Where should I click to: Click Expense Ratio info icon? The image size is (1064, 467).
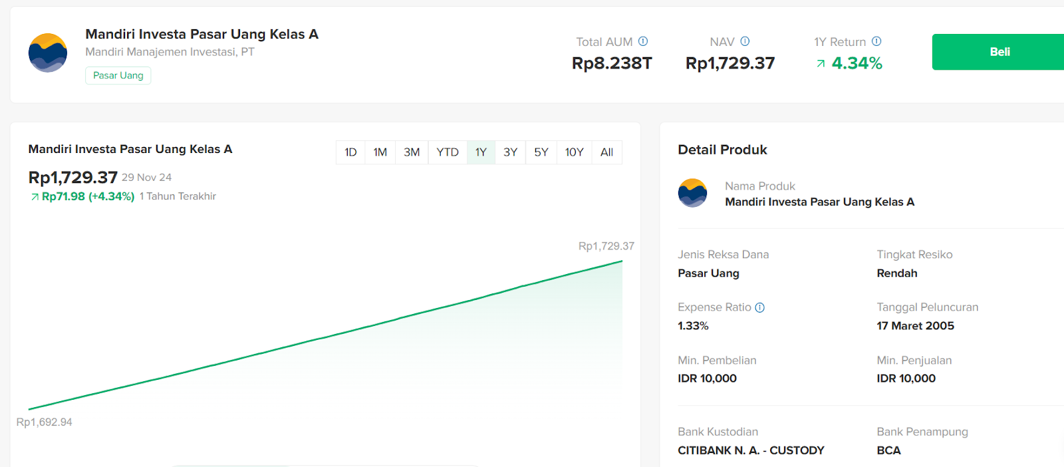(x=760, y=307)
